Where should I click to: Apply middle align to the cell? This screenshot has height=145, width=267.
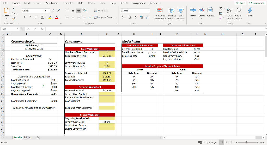click(73, 11)
